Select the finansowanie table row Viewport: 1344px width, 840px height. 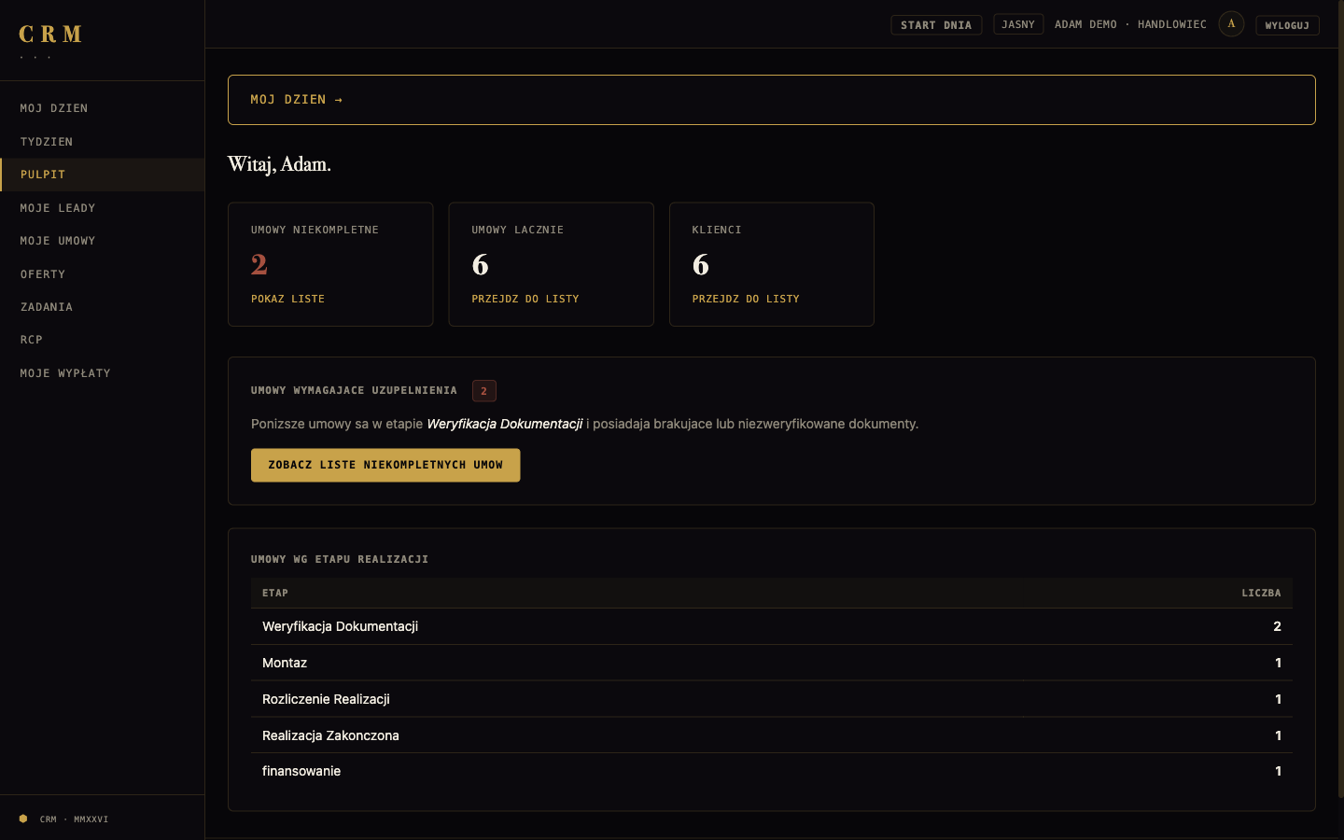[772, 771]
